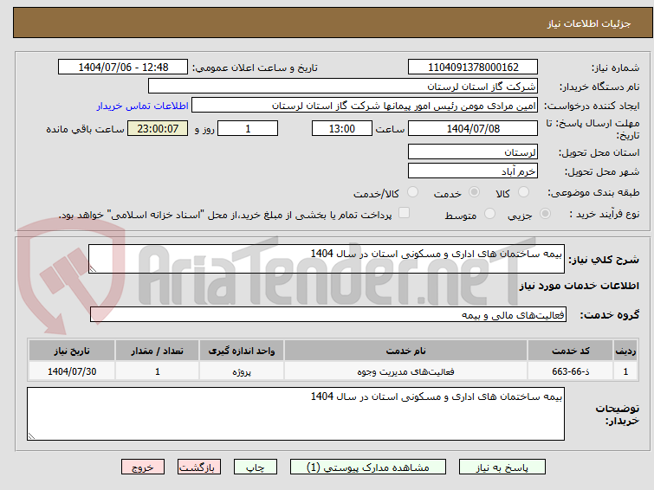Image resolution: width=654 pixels, height=490 pixels.
Task: Select the کالا/خدمت radio button
Action: point(412,192)
